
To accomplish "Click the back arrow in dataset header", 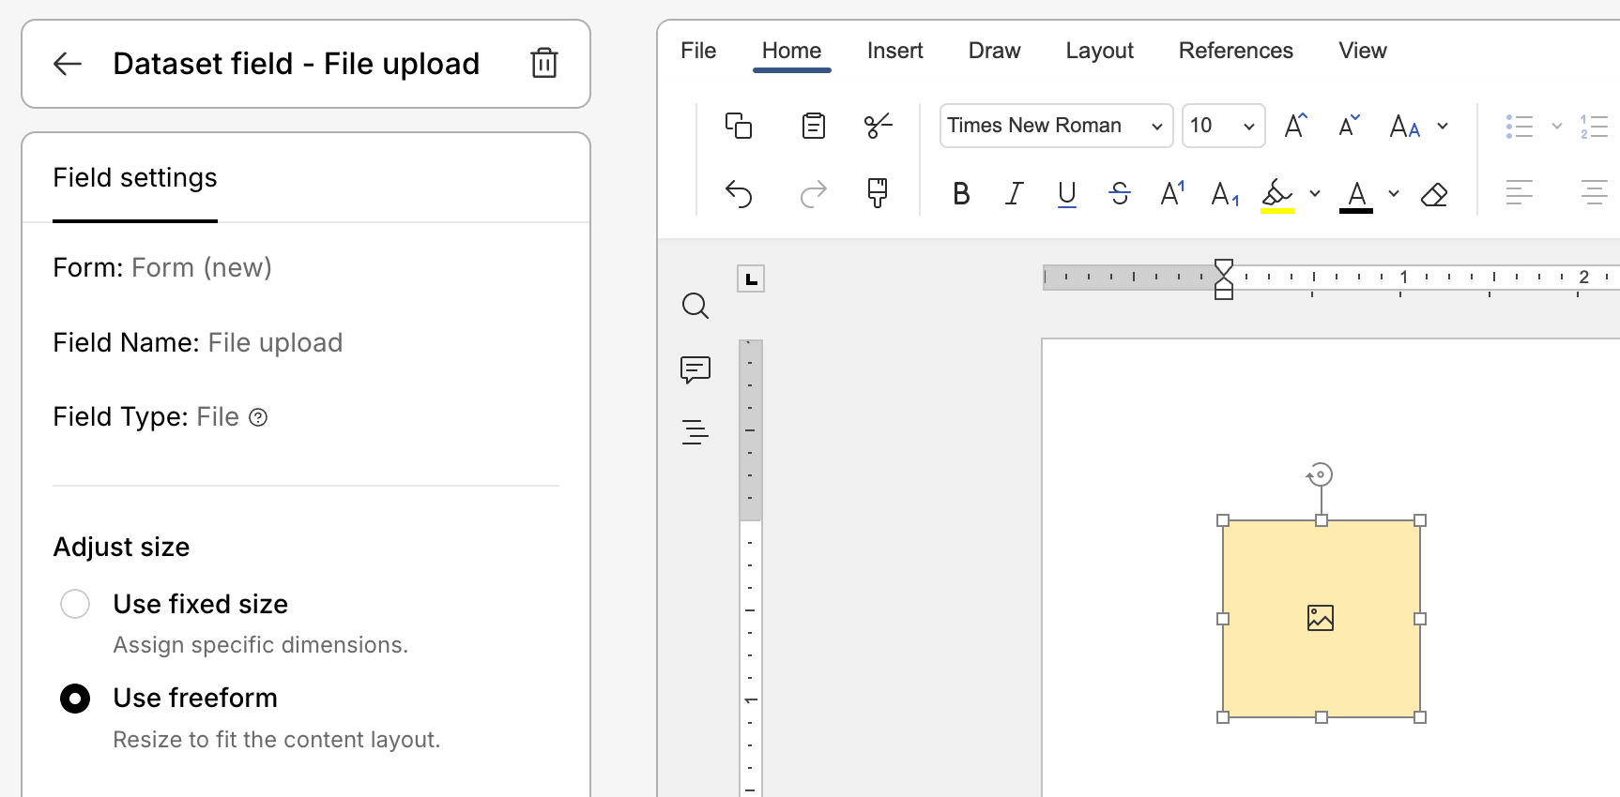I will [68, 64].
